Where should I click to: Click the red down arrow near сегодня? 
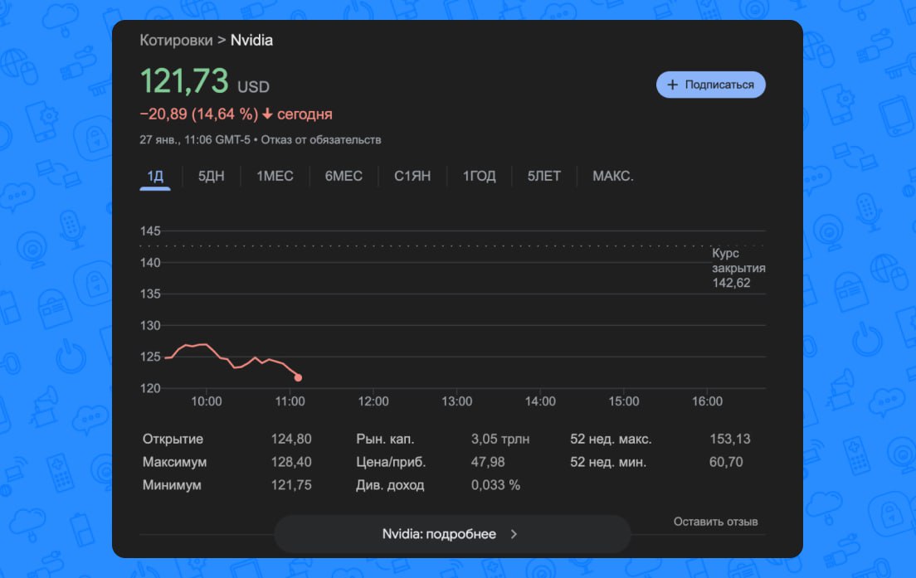coord(267,114)
